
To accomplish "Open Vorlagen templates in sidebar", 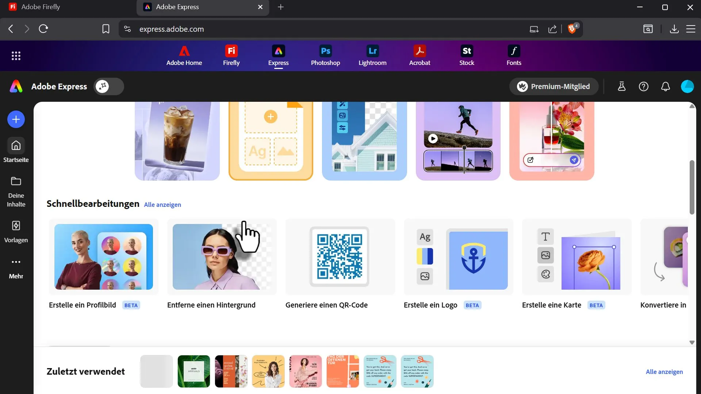I will click(x=16, y=231).
